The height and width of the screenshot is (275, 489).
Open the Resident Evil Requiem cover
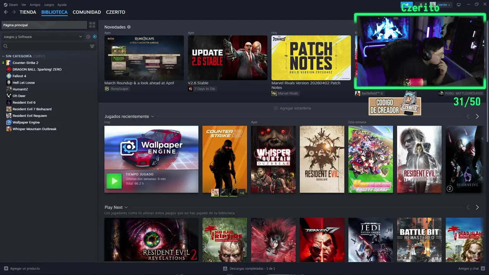pos(419,159)
